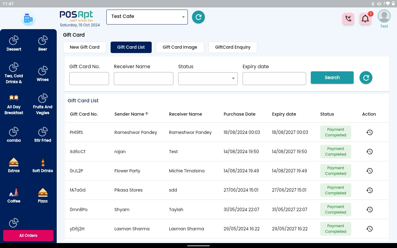This screenshot has height=248, width=397.
Task: Click the Expiry date column header
Action: tap(284, 114)
